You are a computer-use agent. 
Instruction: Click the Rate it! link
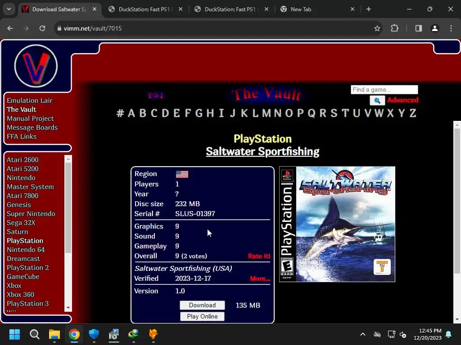point(259,256)
